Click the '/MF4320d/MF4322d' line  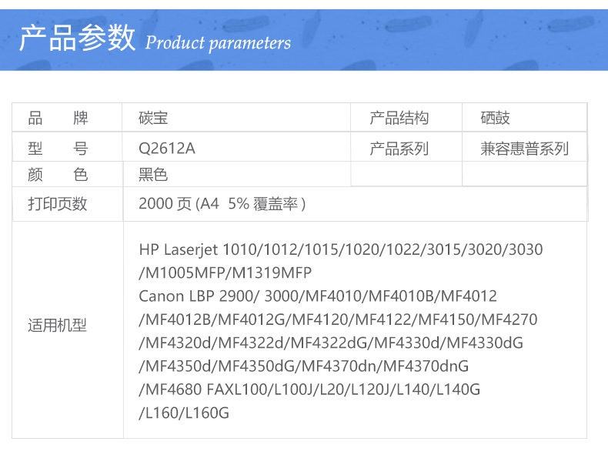331,343
